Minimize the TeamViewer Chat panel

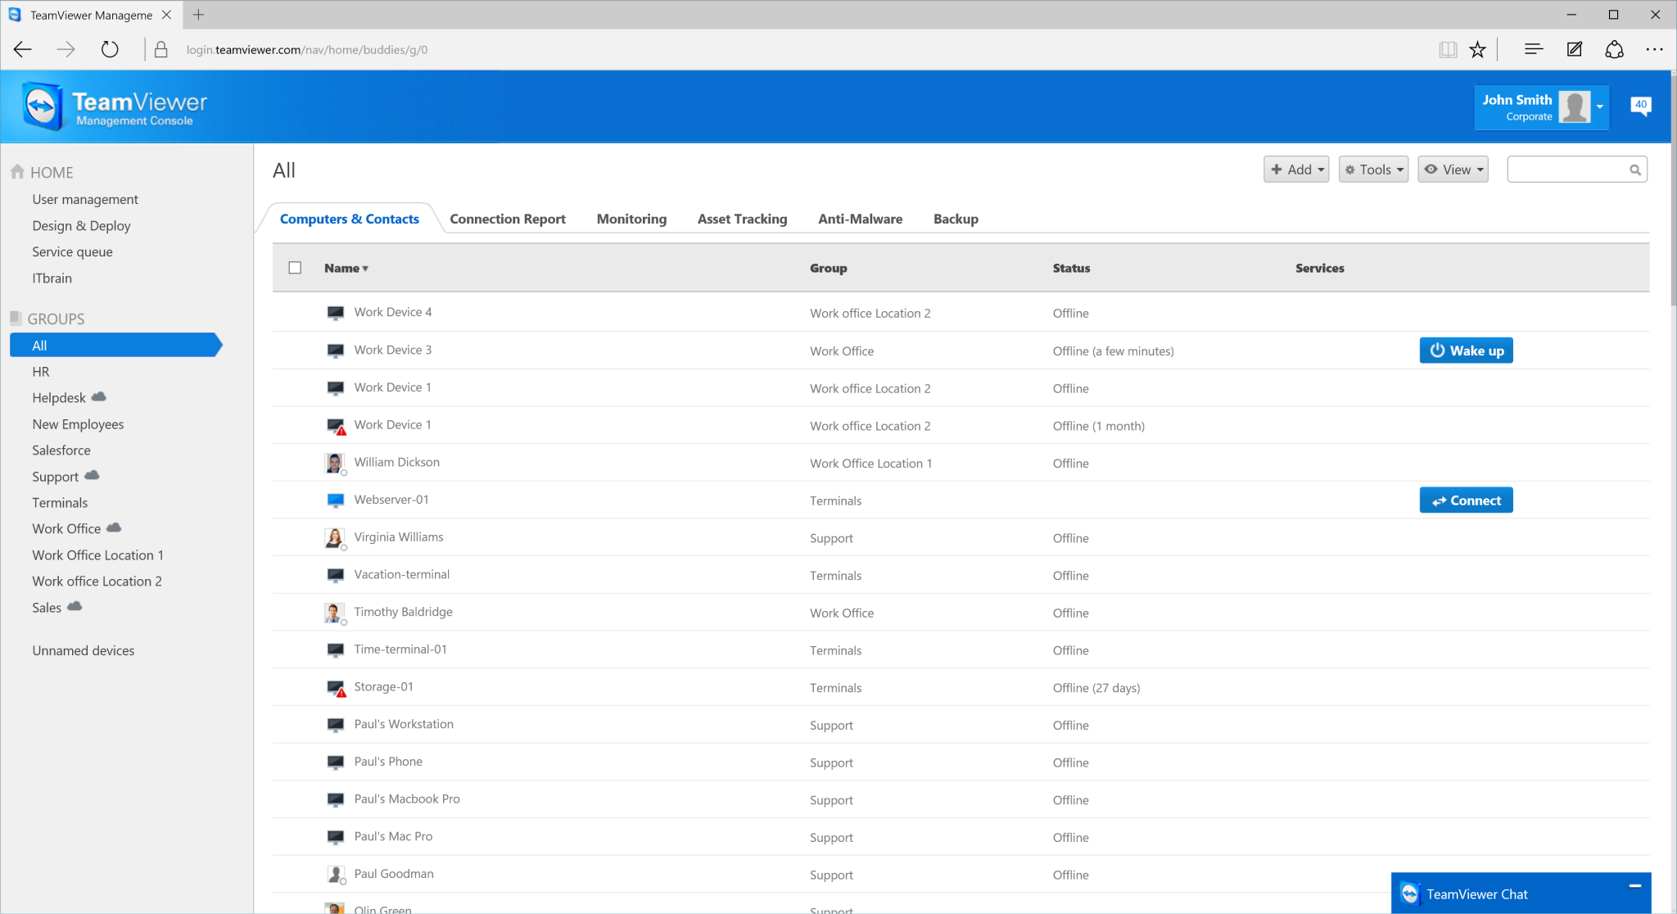(1634, 886)
